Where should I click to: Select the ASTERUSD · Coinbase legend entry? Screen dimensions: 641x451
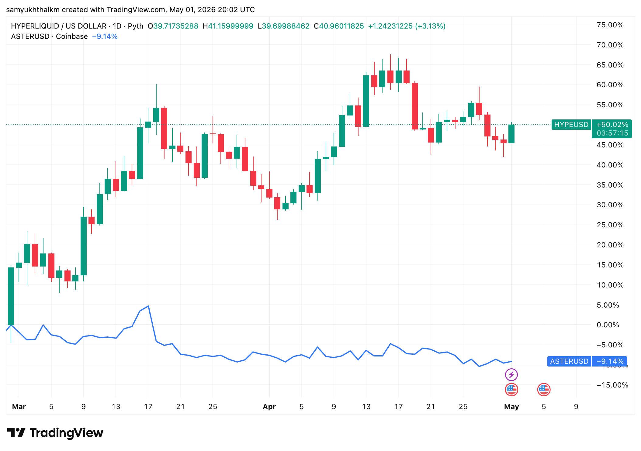pos(49,36)
